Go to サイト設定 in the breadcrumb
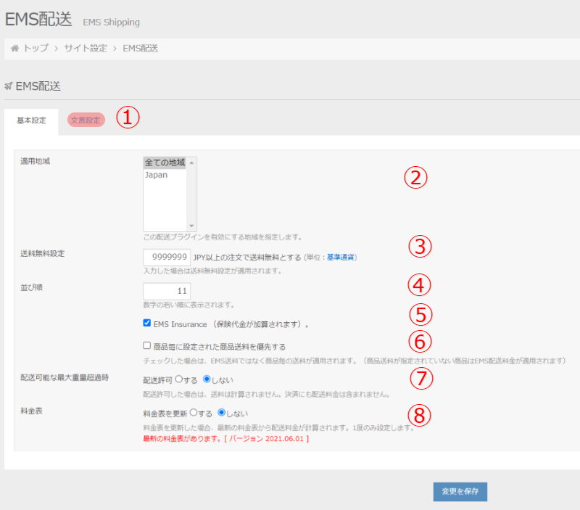Image resolution: width=580 pixels, height=510 pixels. point(85,48)
